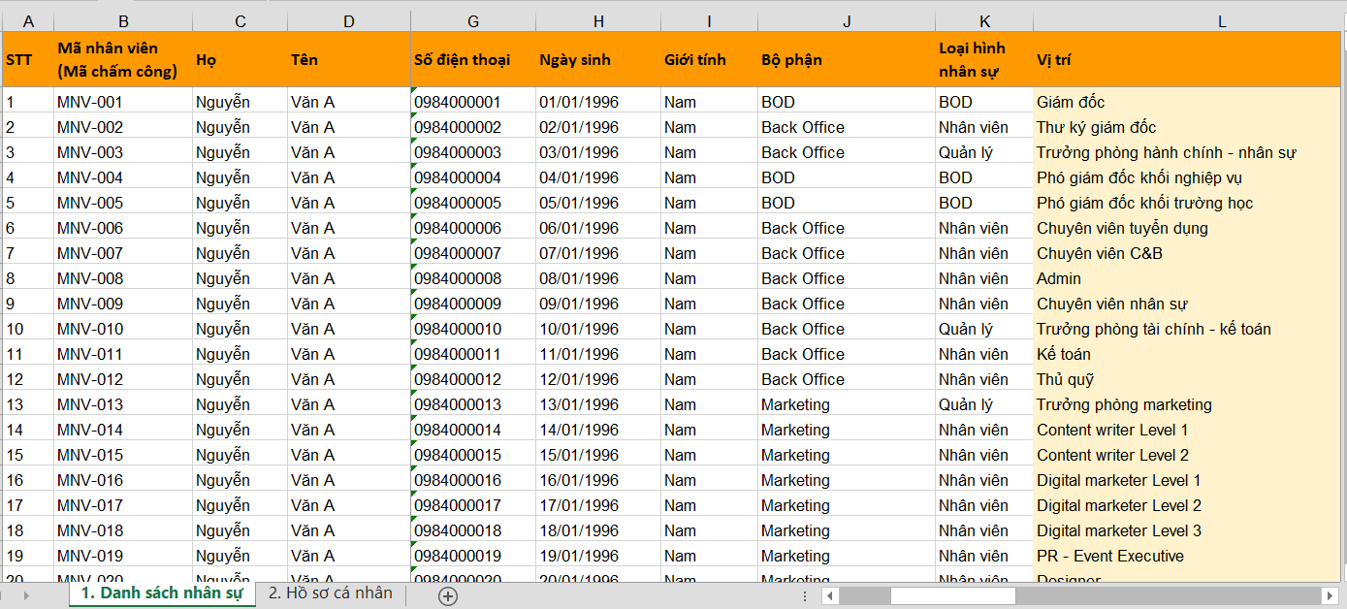Select 'Chuyên viên nhân sự' cell
1347x609 pixels.
pyautogui.click(x=1187, y=304)
